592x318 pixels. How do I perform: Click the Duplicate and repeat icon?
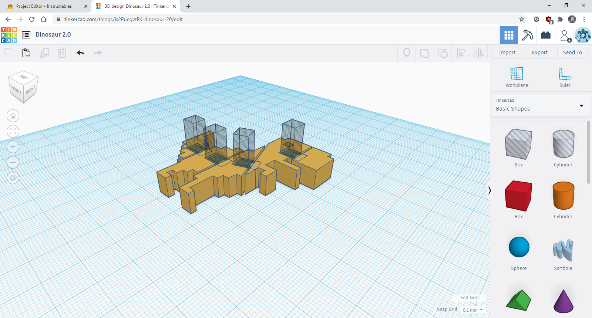(44, 53)
